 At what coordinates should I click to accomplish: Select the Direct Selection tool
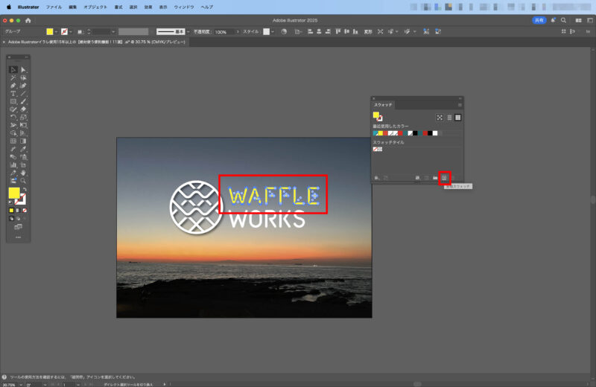point(23,69)
